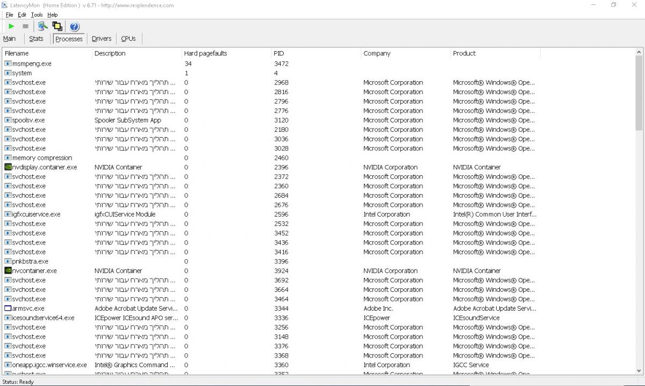Stop monitoring with the gray stop icon
This screenshot has height=386, width=645.
pyautogui.click(x=25, y=26)
